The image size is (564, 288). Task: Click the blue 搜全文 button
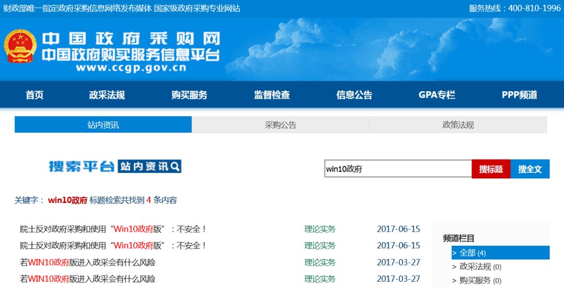pyautogui.click(x=530, y=169)
